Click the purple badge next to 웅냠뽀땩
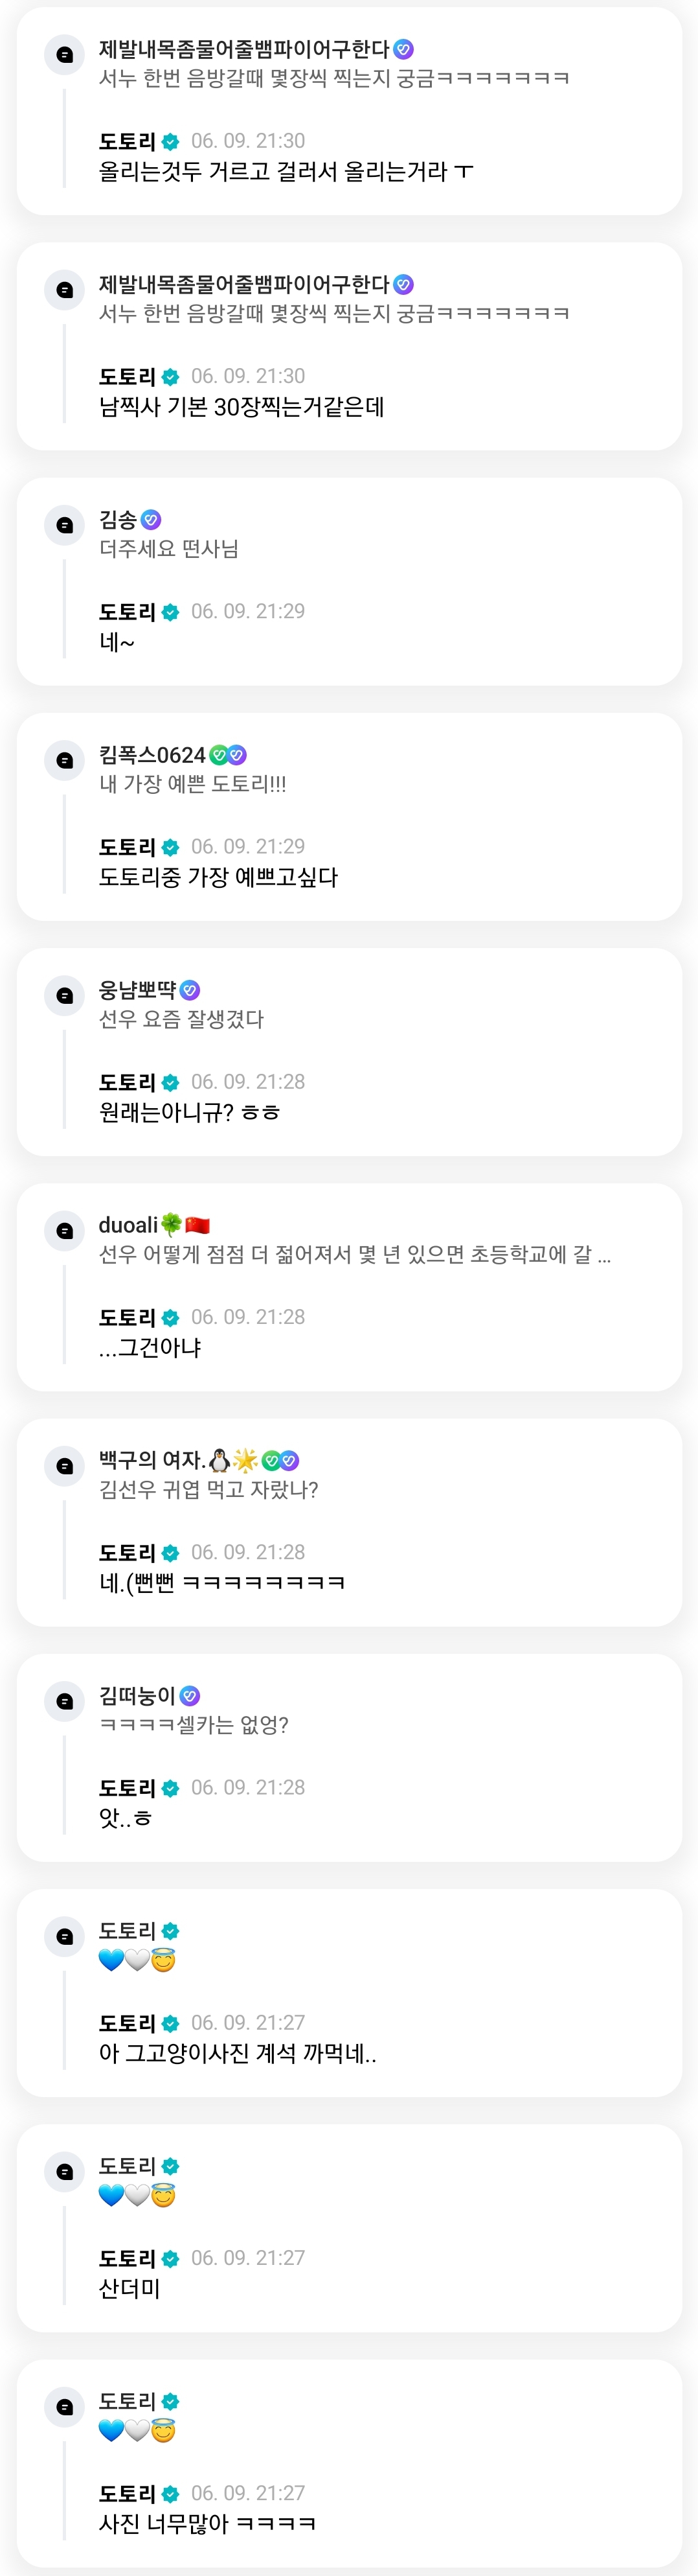The image size is (698, 2576). click(190, 990)
